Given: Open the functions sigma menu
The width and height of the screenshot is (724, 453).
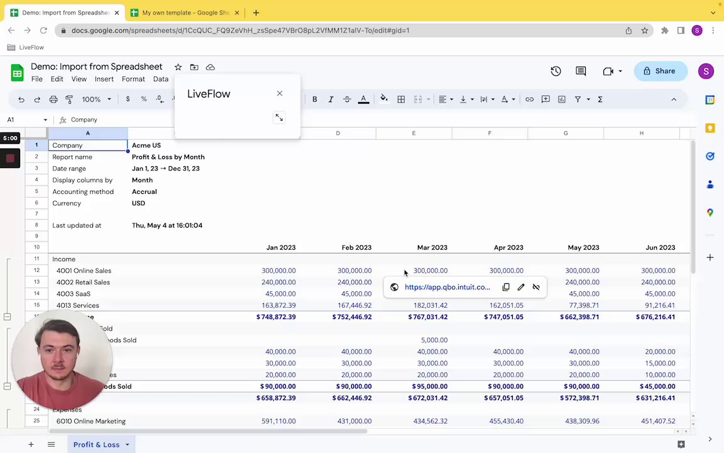Looking at the screenshot, I should 600,99.
